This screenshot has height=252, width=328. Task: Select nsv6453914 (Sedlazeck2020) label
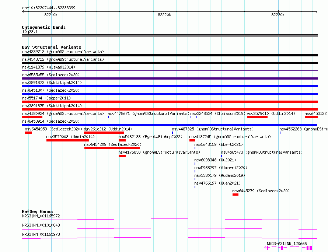(x=51, y=121)
